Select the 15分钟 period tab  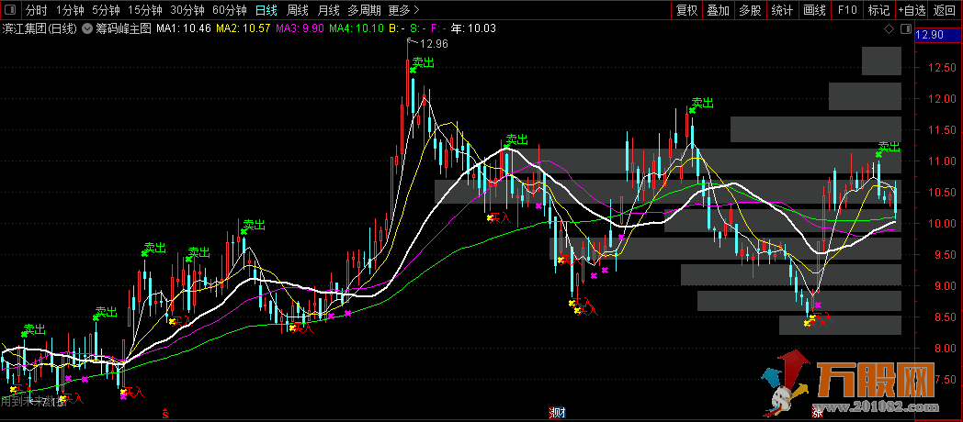click(145, 10)
